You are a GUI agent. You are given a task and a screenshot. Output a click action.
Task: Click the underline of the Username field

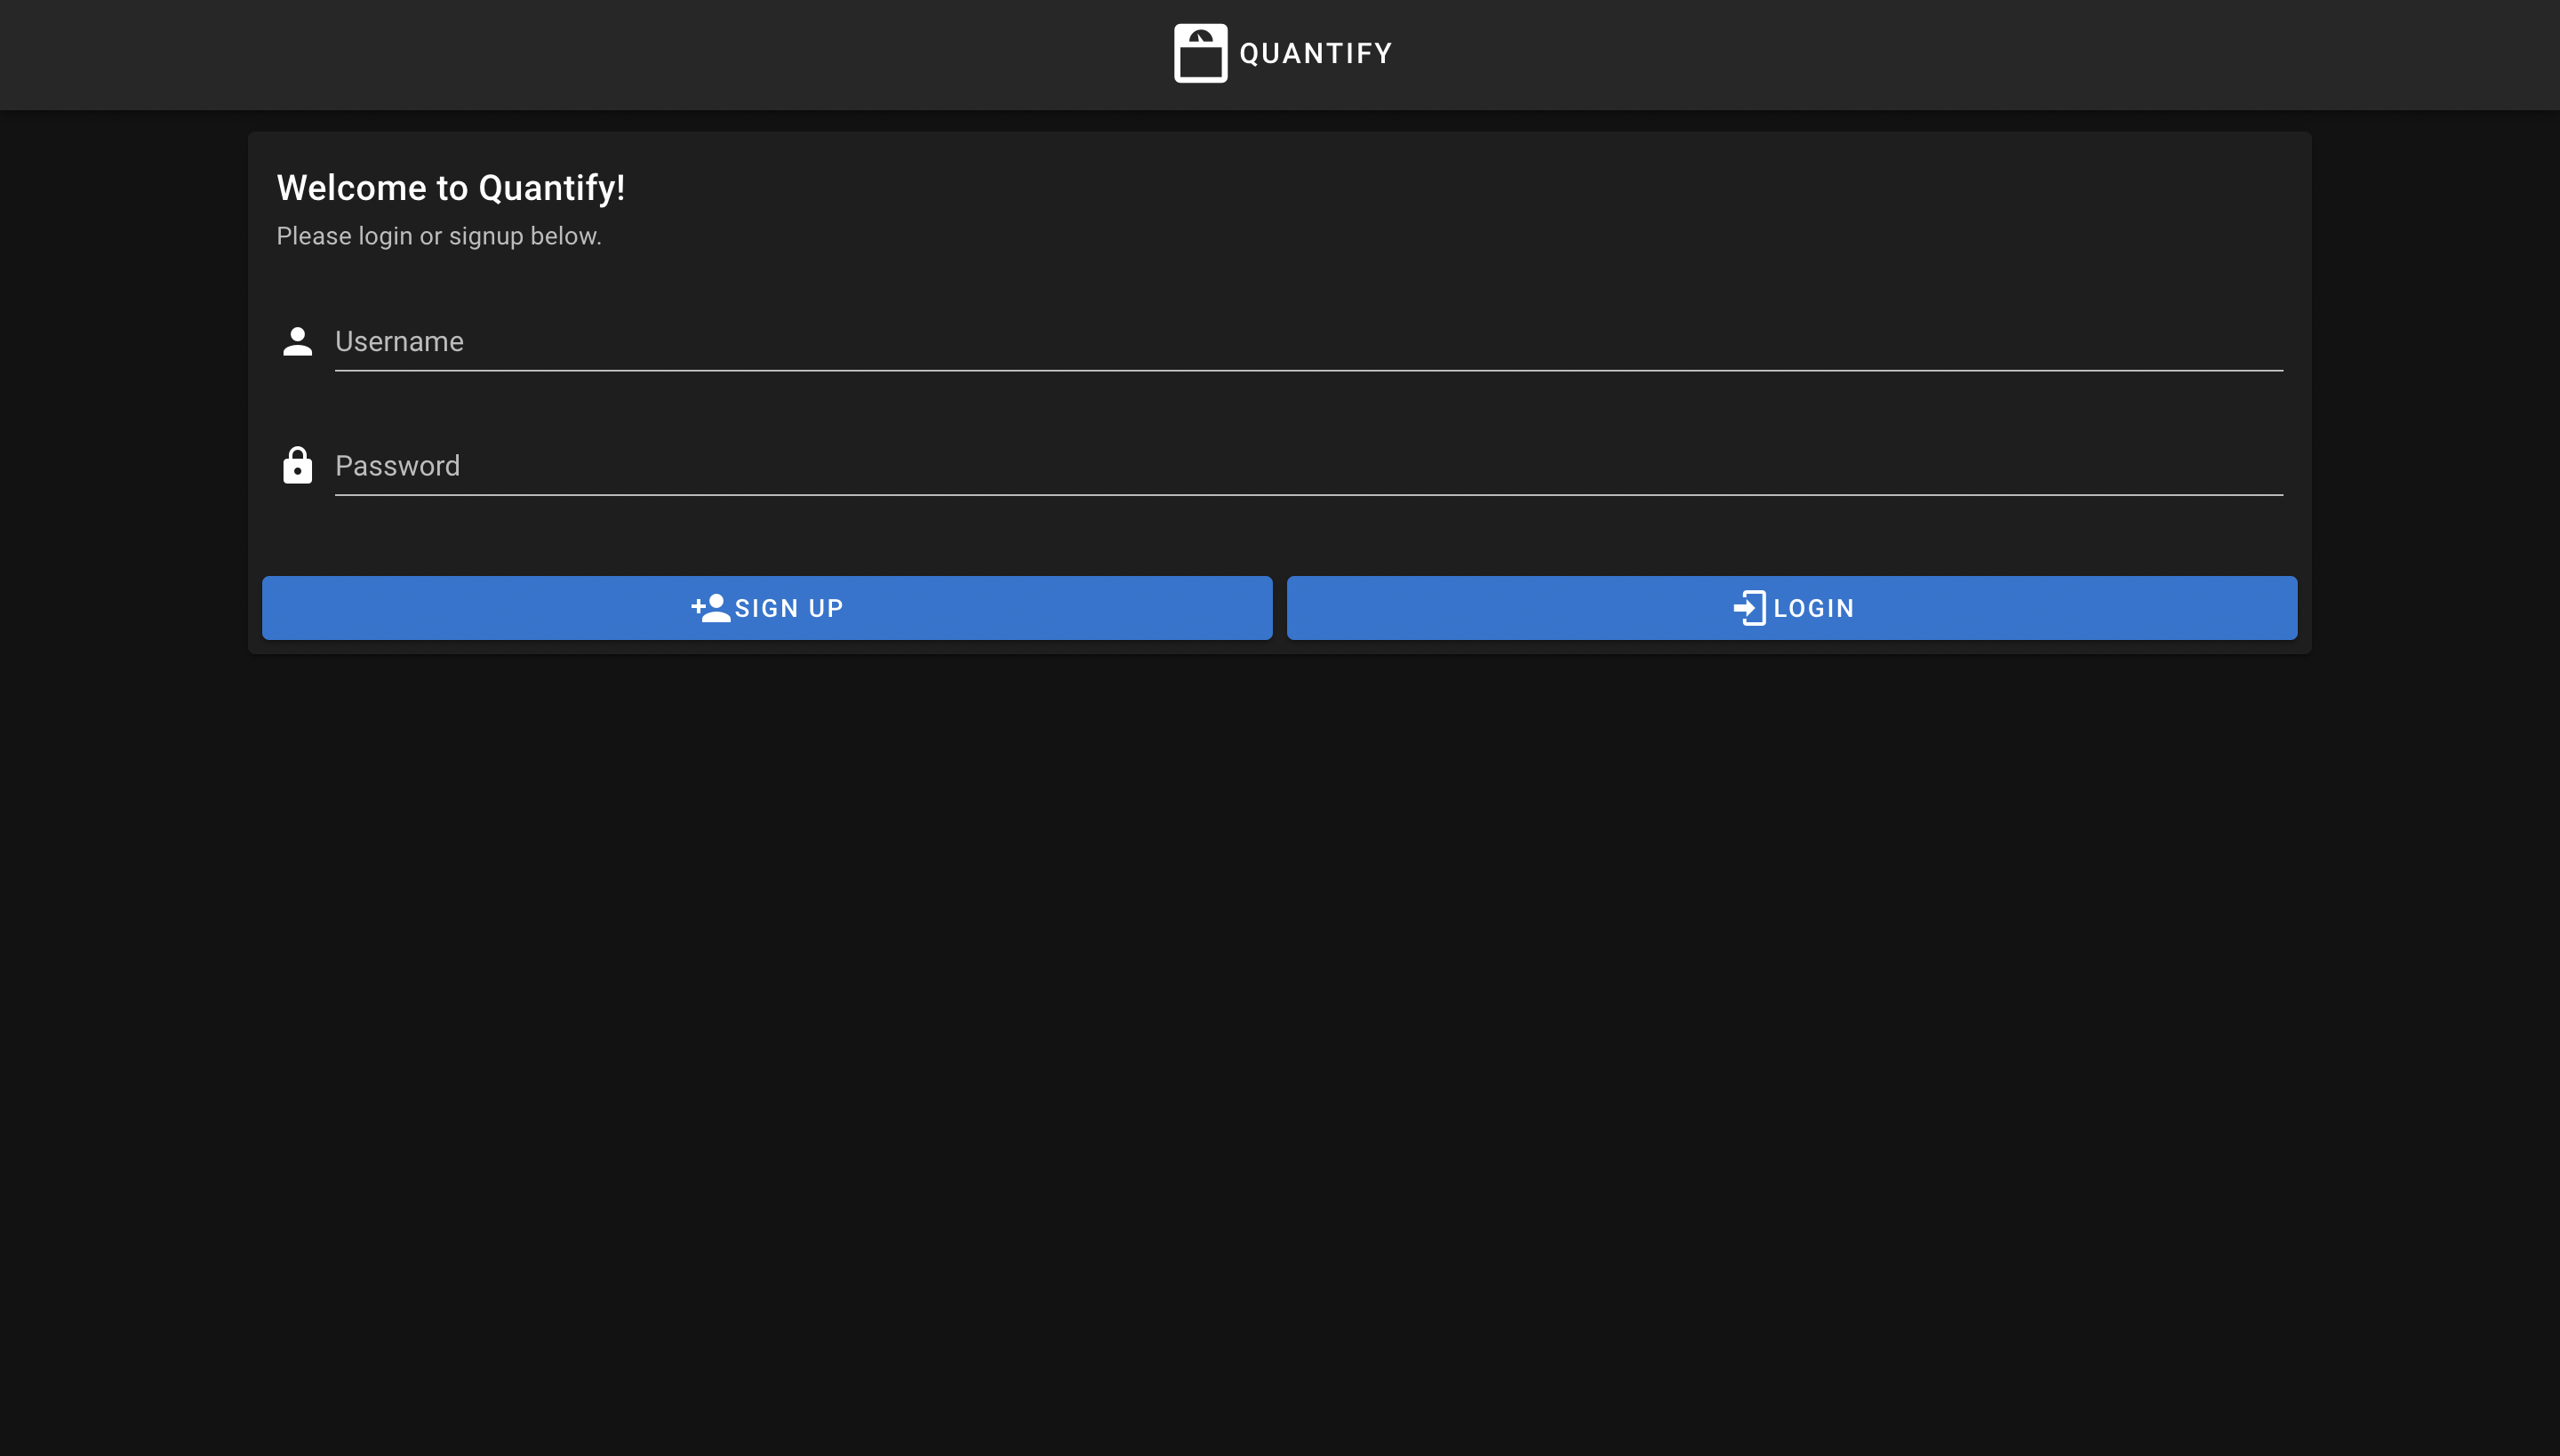click(x=1308, y=370)
